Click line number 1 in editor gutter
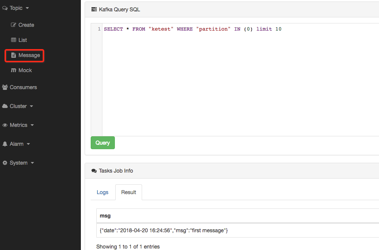 99,29
